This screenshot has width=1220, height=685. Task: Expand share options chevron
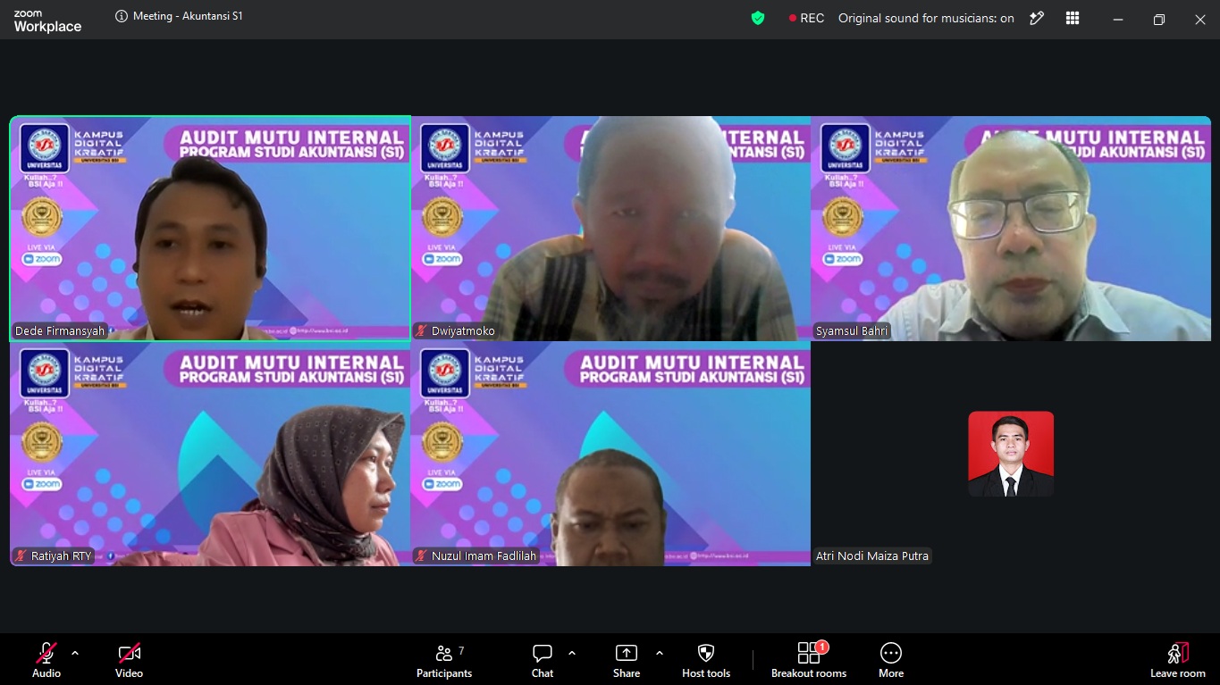(x=660, y=653)
